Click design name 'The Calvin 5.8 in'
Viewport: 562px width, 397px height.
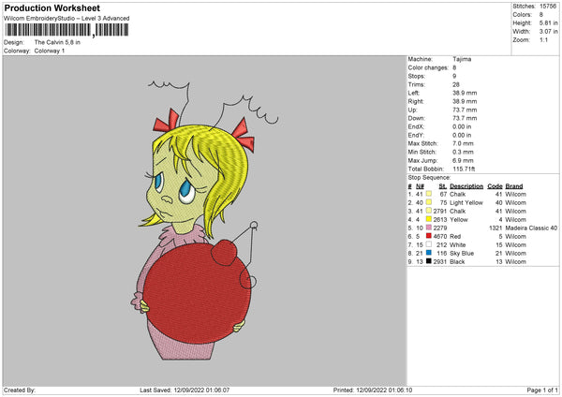click(57, 42)
